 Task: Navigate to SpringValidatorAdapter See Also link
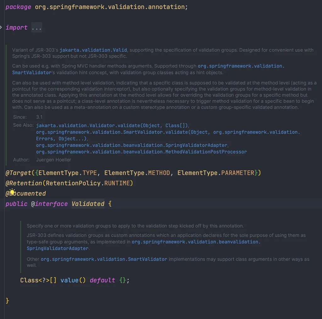[132, 145]
